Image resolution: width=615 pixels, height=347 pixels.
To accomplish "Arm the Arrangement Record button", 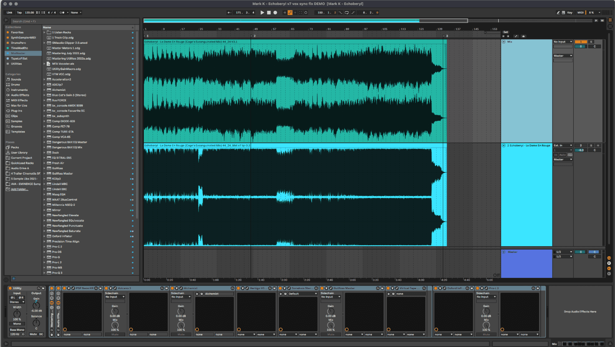I will [x=275, y=12].
